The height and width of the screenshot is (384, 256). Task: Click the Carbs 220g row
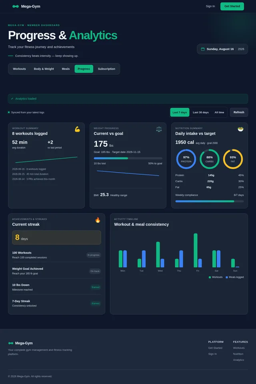(x=210, y=181)
